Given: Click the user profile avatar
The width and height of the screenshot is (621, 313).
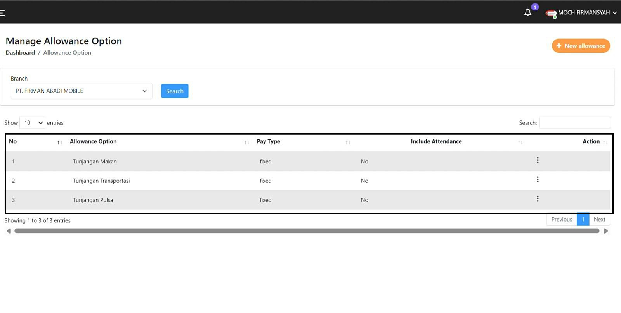Looking at the screenshot, I should (551, 14).
